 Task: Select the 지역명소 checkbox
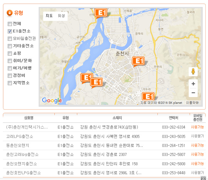pyautogui.click(x=10, y=83)
